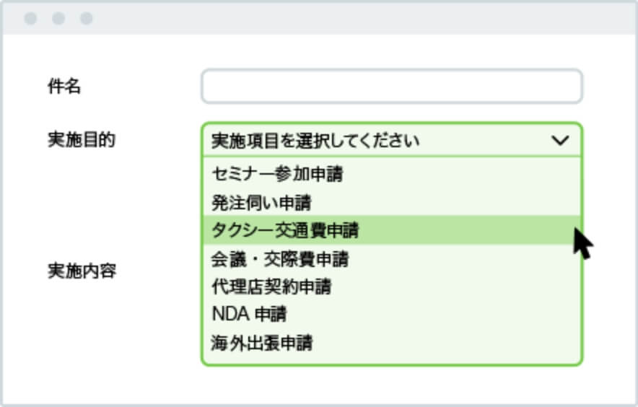
Task: Pick the highlighted タクシー交通費申請 option
Action: point(391,230)
